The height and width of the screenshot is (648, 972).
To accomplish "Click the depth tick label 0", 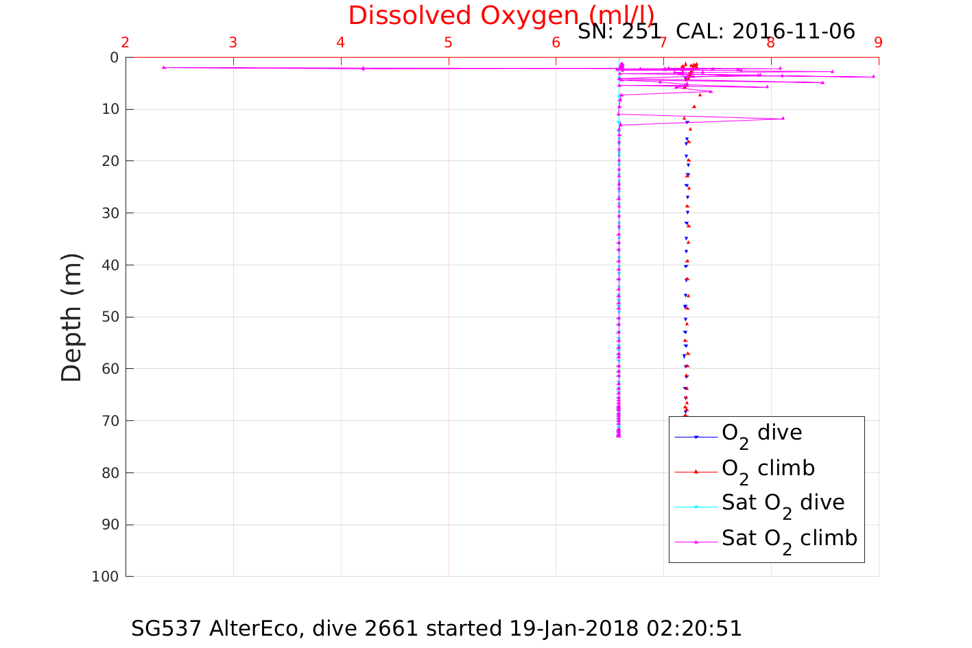I will point(115,58).
